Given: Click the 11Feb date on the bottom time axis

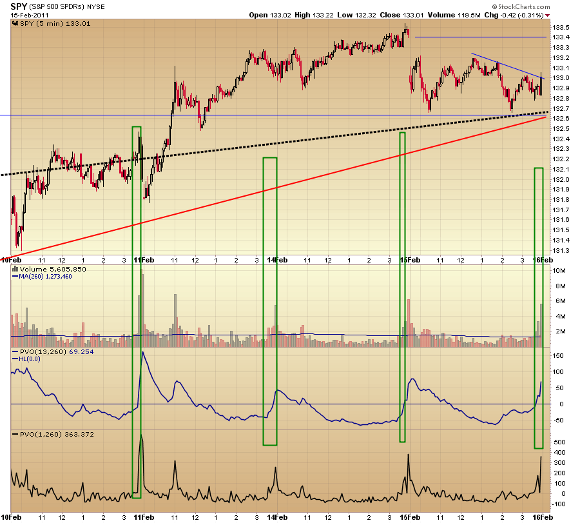Looking at the screenshot, I should coord(144,517).
